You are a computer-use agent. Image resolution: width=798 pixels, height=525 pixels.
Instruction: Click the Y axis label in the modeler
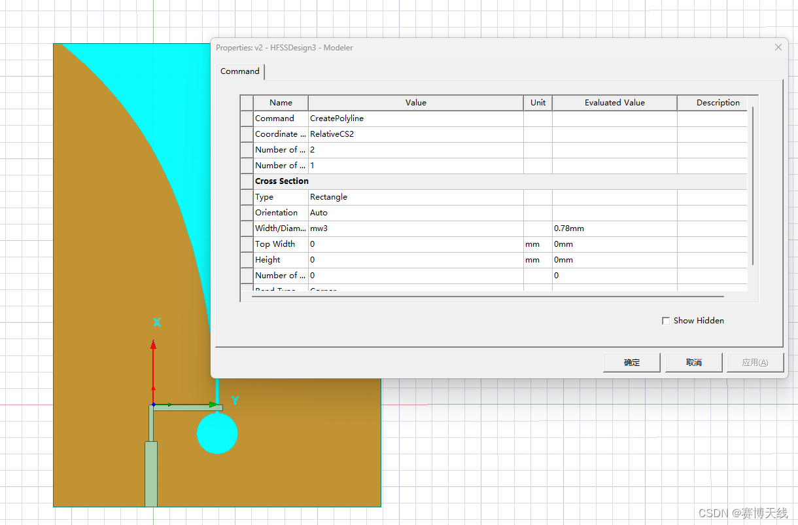tap(235, 400)
